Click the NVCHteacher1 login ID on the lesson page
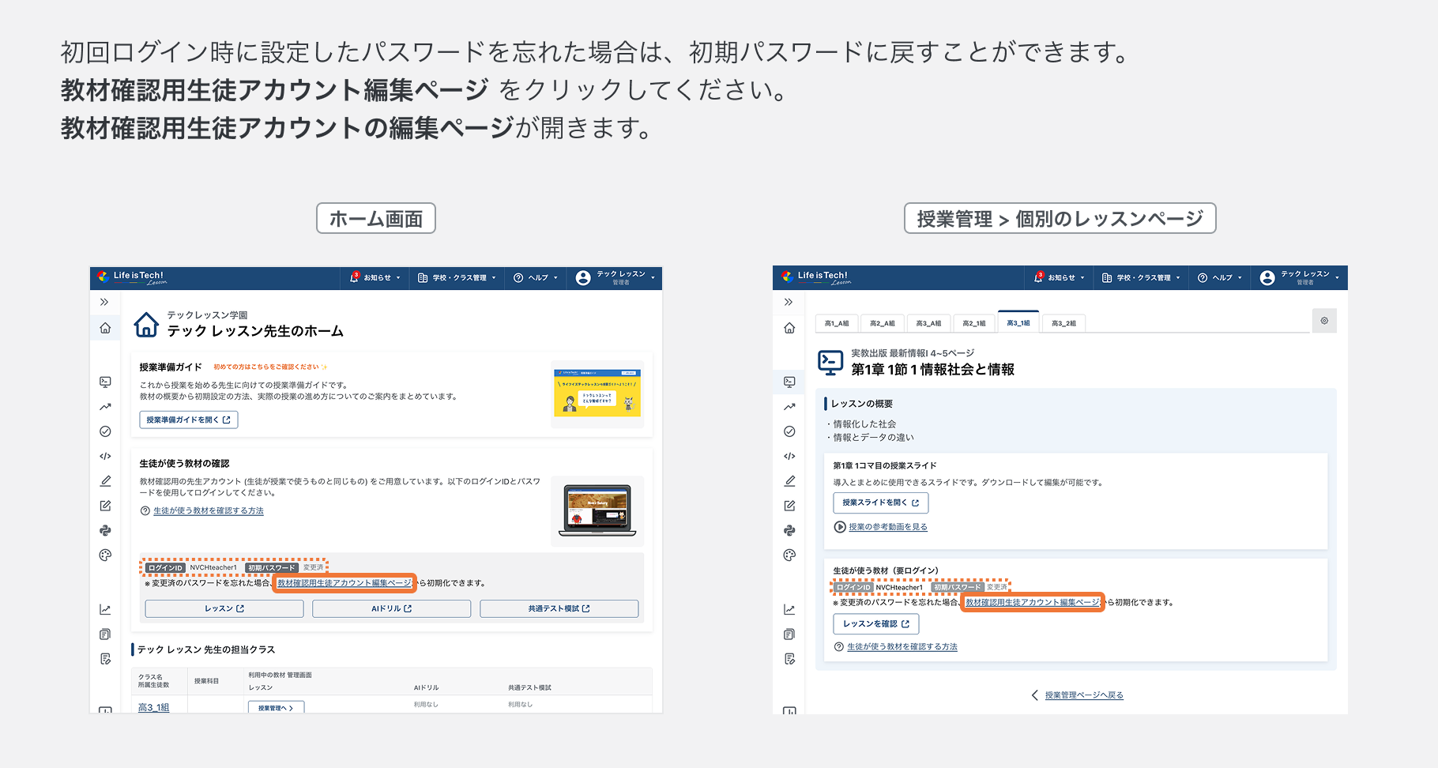The width and height of the screenshot is (1438, 768). point(899,587)
